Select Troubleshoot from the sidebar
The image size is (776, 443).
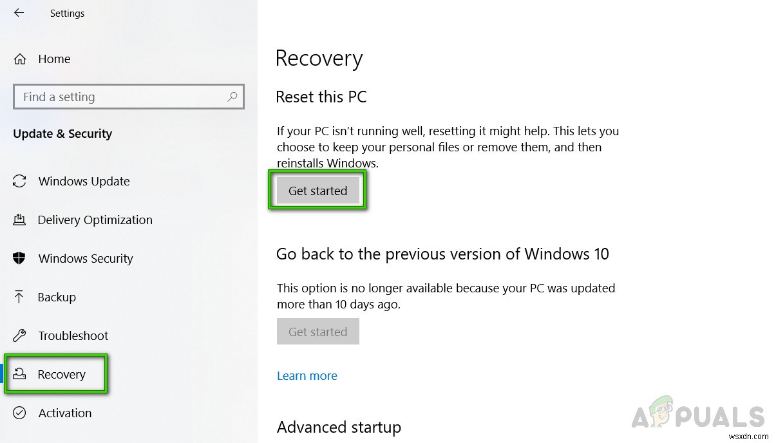coord(73,336)
